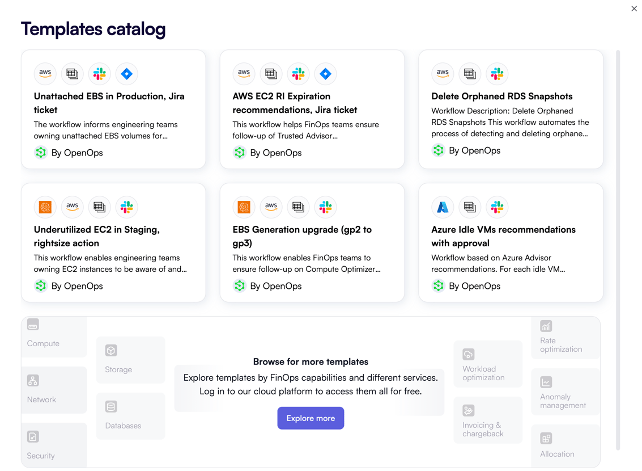Select Rate optimization label
642x471 pixels.
(561, 345)
